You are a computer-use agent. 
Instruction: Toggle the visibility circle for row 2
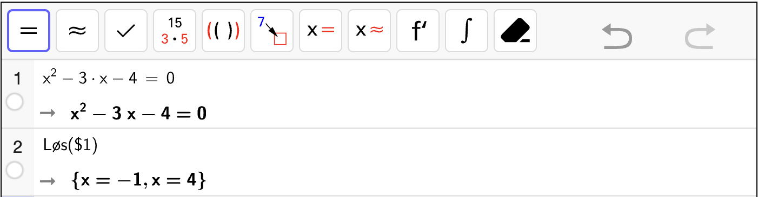point(15,170)
